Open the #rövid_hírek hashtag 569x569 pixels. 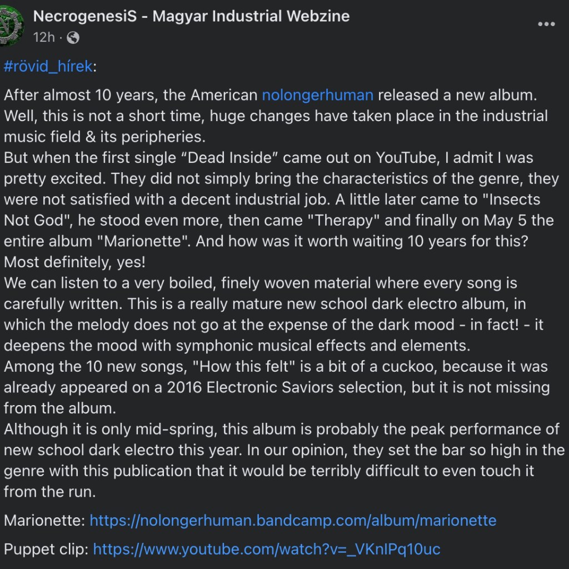tap(48, 67)
